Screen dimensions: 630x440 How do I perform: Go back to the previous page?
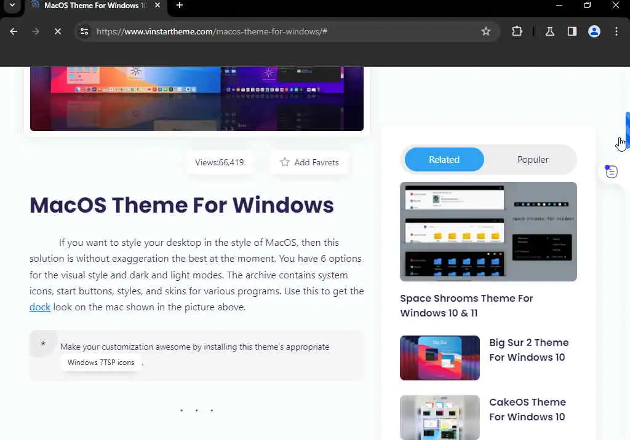14,31
